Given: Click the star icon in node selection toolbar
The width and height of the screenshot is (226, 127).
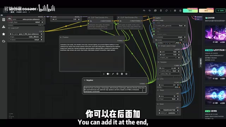Looking at the screenshot, I should tap(126, 74).
